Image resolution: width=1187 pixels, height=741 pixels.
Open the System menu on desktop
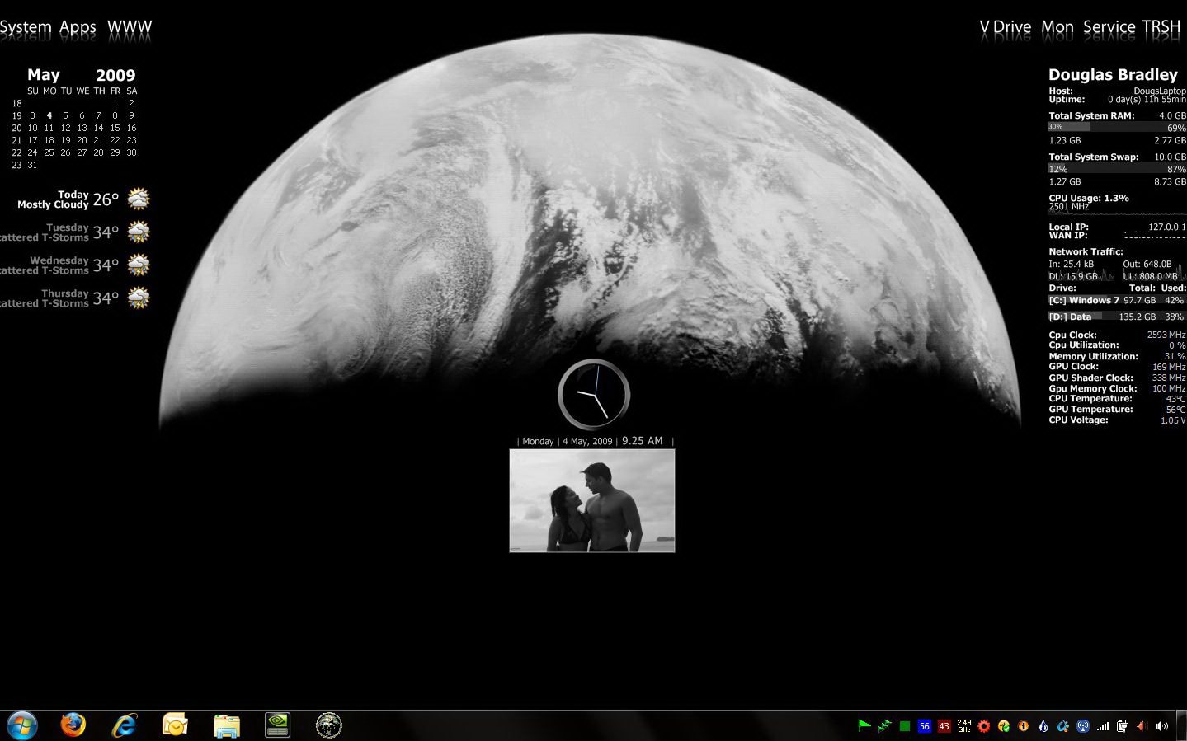[26, 27]
